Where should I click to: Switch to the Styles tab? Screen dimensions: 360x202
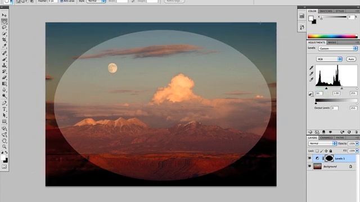340,11
